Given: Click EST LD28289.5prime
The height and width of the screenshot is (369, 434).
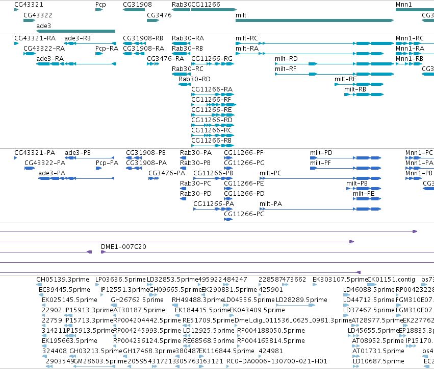Looking at the screenshot, I should pyautogui.click(x=302, y=300).
